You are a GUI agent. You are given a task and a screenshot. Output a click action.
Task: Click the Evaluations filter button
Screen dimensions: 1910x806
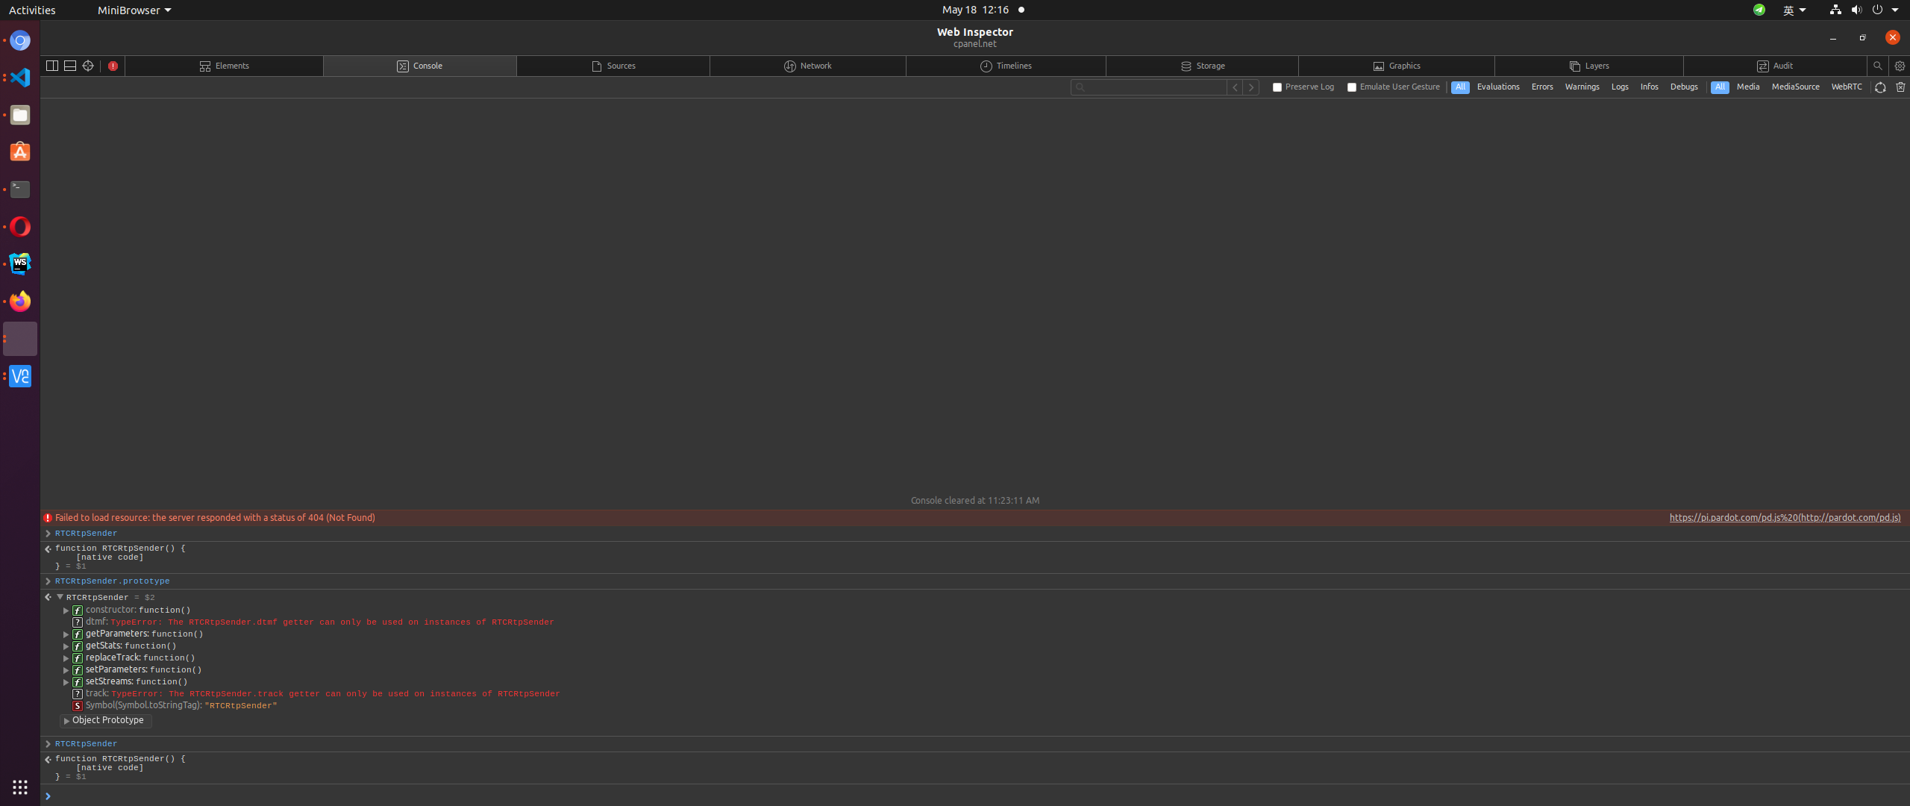[x=1498, y=87]
